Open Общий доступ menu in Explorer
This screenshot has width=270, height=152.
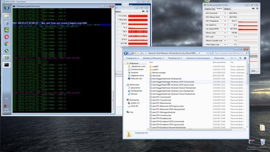tap(175, 58)
